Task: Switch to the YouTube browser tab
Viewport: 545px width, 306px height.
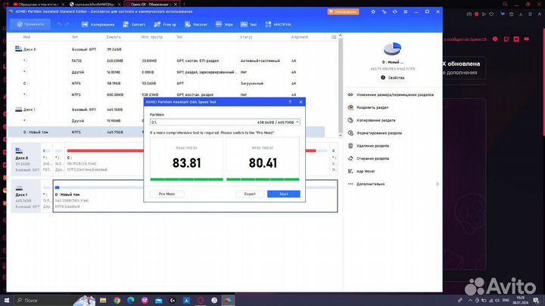Action: click(39, 5)
